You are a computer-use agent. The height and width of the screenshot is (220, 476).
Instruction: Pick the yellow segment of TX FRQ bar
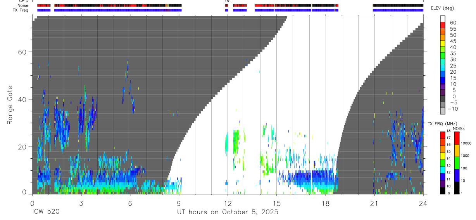443,156
